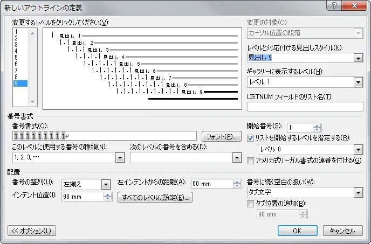Viewport: 371px width, 244px height.
Task: Open the ギャラリーに表示するレベル dropdown
Action: tap(358, 82)
